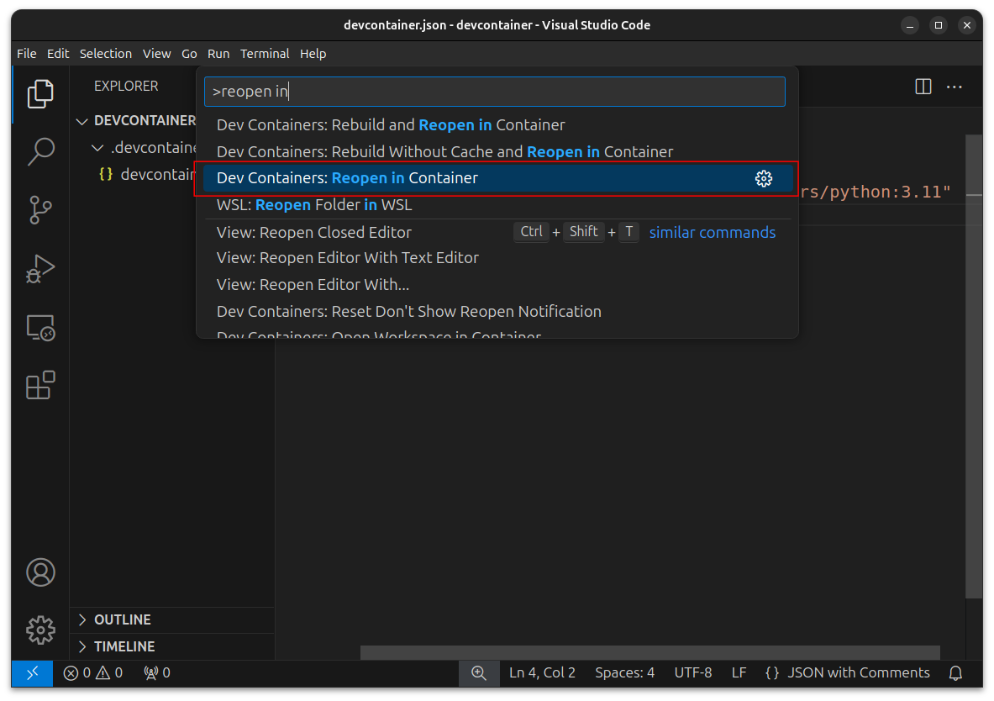Open the Search view icon
994x701 pixels.
click(40, 151)
